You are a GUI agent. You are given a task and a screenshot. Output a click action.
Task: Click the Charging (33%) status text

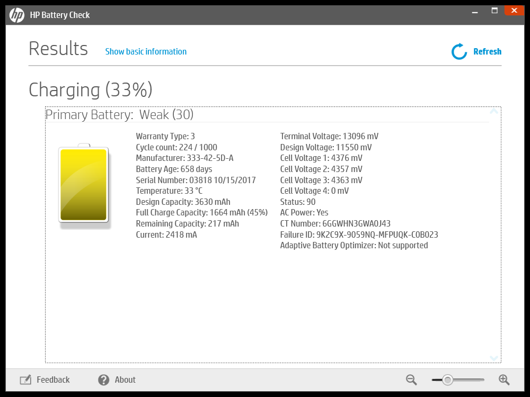(91, 90)
